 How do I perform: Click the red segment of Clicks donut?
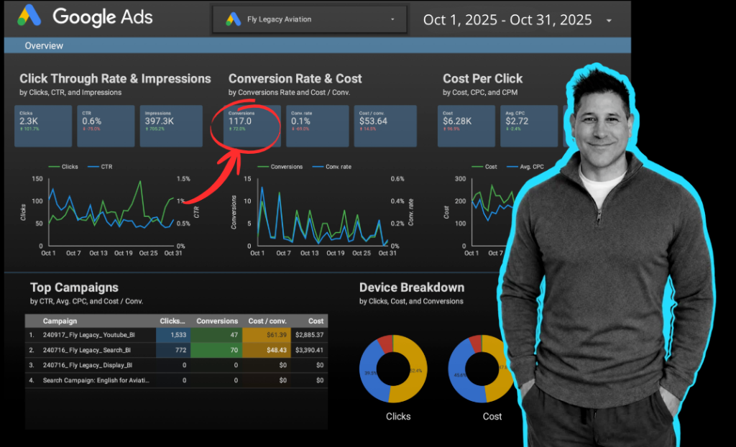point(385,344)
